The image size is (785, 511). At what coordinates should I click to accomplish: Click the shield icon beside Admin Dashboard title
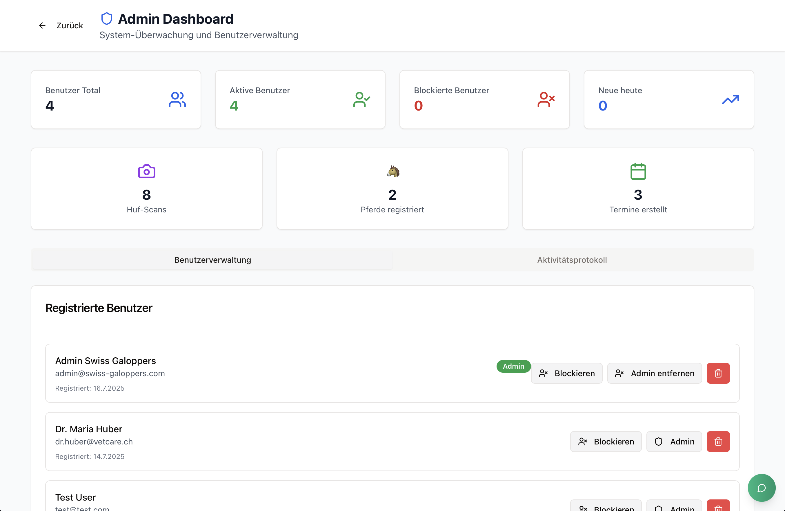tap(107, 19)
